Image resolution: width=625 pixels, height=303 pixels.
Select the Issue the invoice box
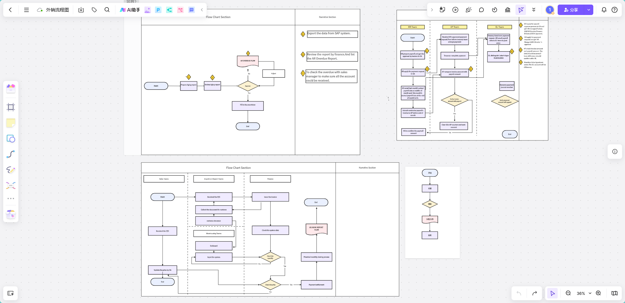point(270,197)
